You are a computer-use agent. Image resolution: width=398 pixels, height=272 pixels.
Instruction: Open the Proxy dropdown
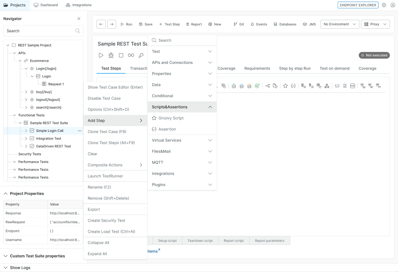click(375, 24)
